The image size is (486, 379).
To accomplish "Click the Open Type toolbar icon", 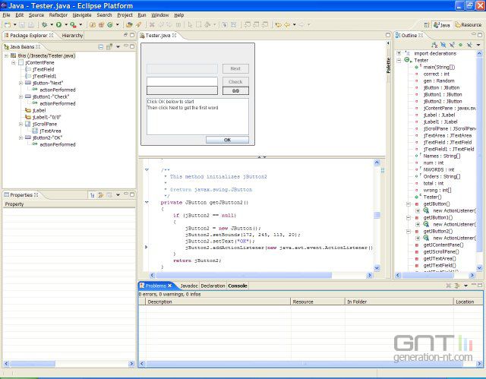I will click(x=129, y=24).
